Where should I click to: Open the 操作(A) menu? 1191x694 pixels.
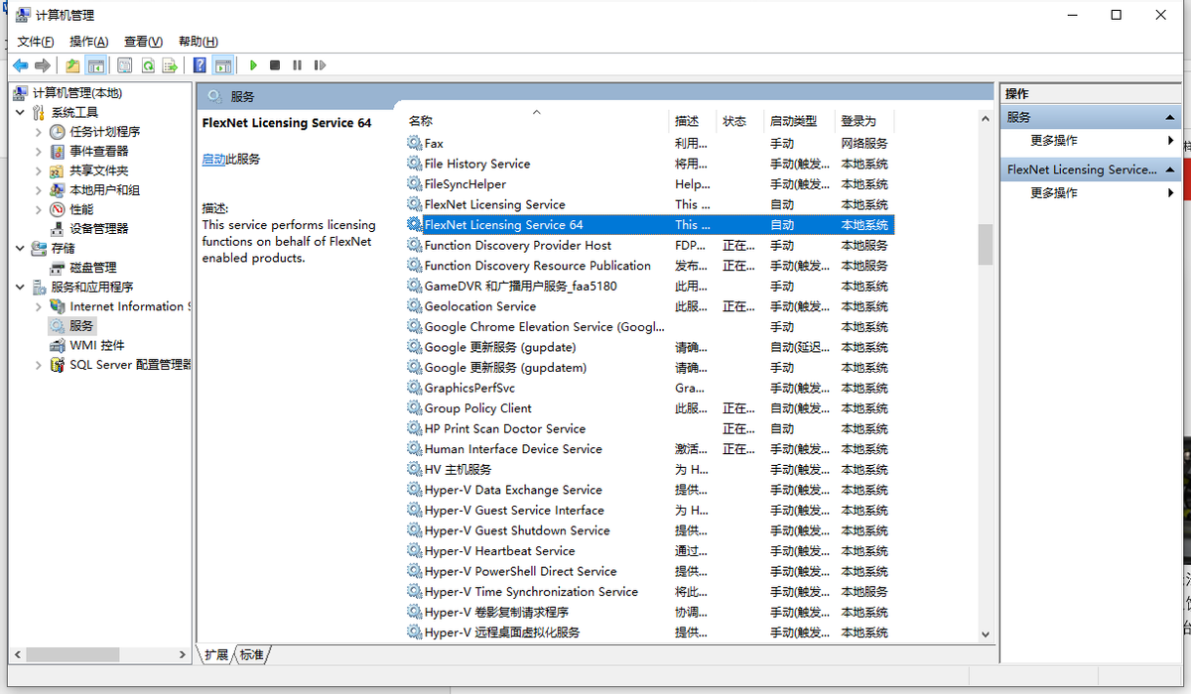click(88, 42)
